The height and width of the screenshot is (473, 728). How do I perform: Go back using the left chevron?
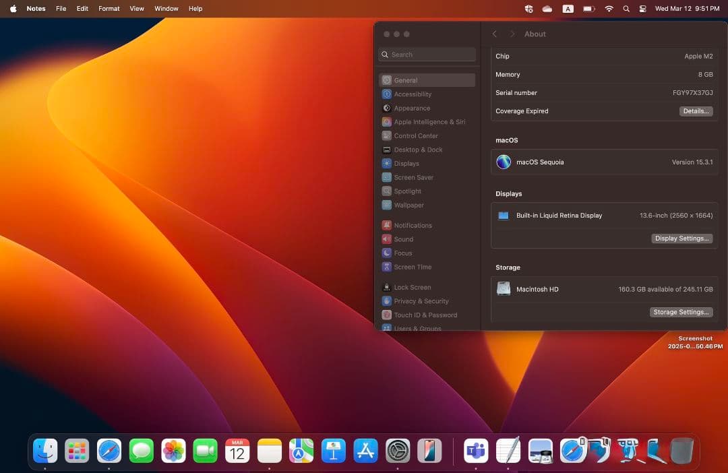click(495, 34)
